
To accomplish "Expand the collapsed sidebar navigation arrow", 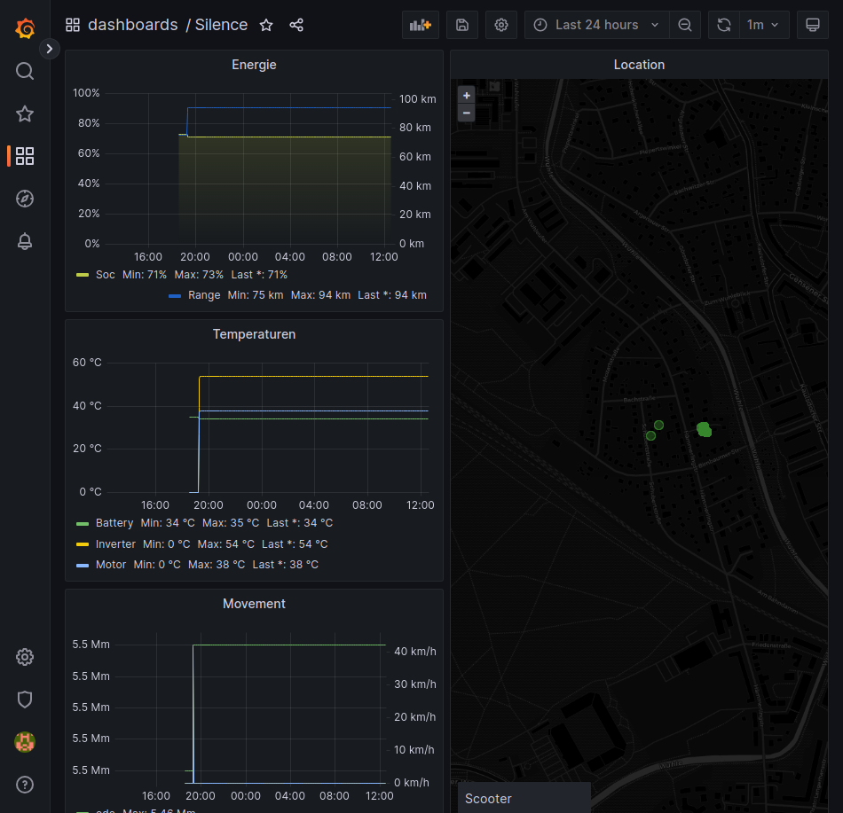I will [50, 49].
